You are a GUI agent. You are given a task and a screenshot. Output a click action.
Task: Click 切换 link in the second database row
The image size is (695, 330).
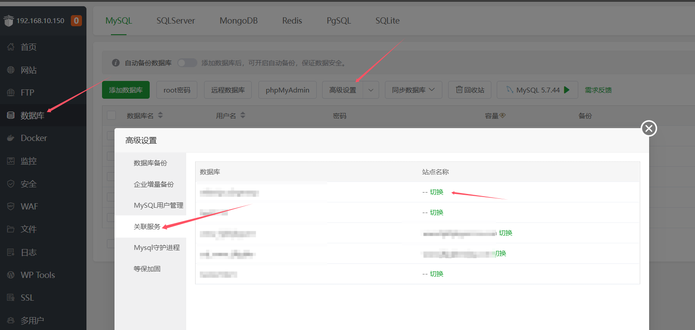click(x=437, y=213)
